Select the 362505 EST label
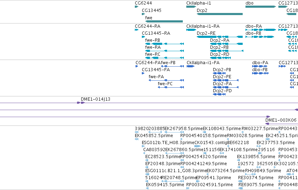The width and height of the screenshot is (298, 190). point(265,164)
